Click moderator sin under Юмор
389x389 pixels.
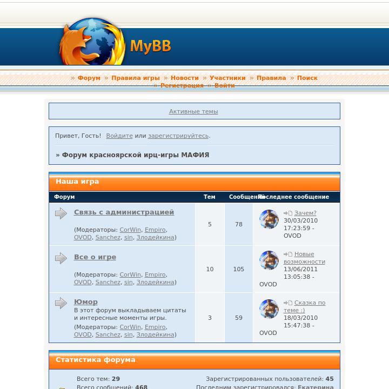128,334
